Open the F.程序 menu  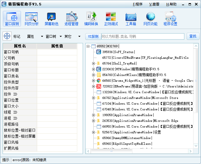138,4
